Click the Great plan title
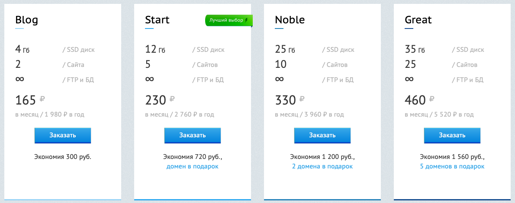This screenshot has width=515, height=203. [x=418, y=20]
